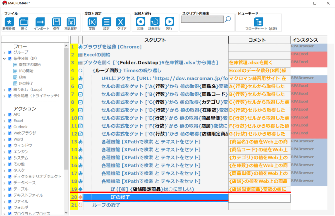Expand the API action node
Viewport: 335px width, 216px height.
click(x=4, y=115)
